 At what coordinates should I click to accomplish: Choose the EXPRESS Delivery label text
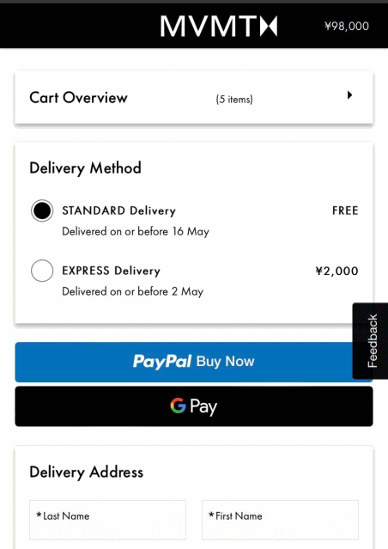click(x=112, y=271)
